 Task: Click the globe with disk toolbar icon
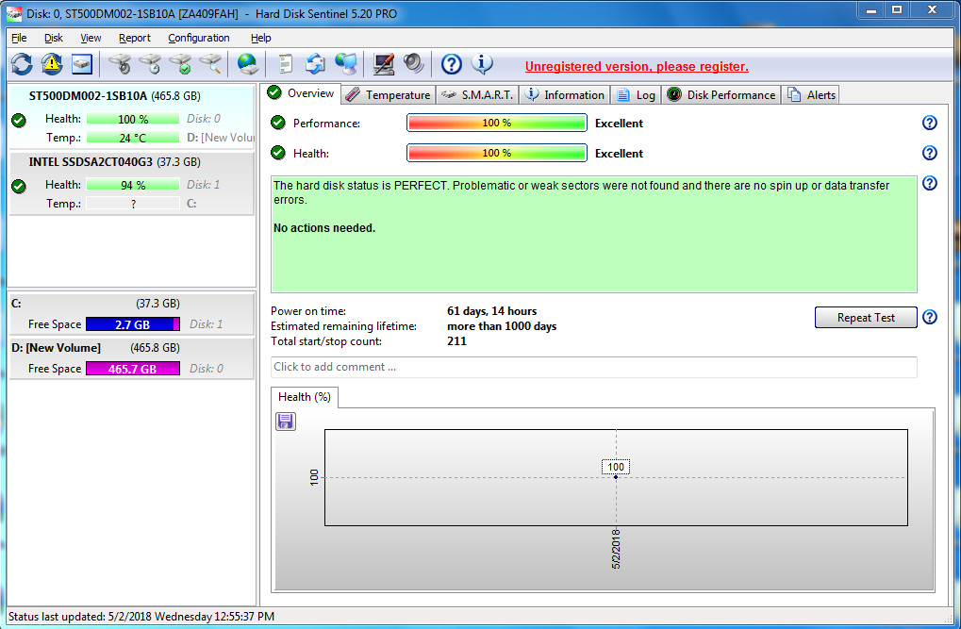tap(248, 64)
